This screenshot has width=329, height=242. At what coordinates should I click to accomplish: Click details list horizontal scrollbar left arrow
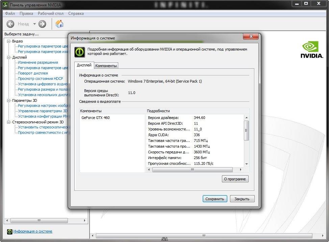click(149, 170)
